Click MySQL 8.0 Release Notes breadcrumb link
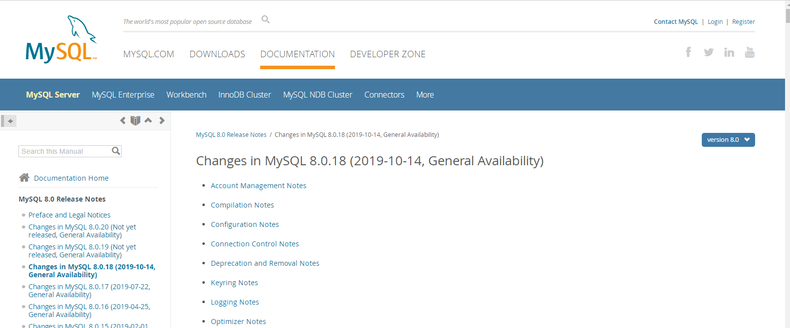The image size is (790, 328). 231,135
